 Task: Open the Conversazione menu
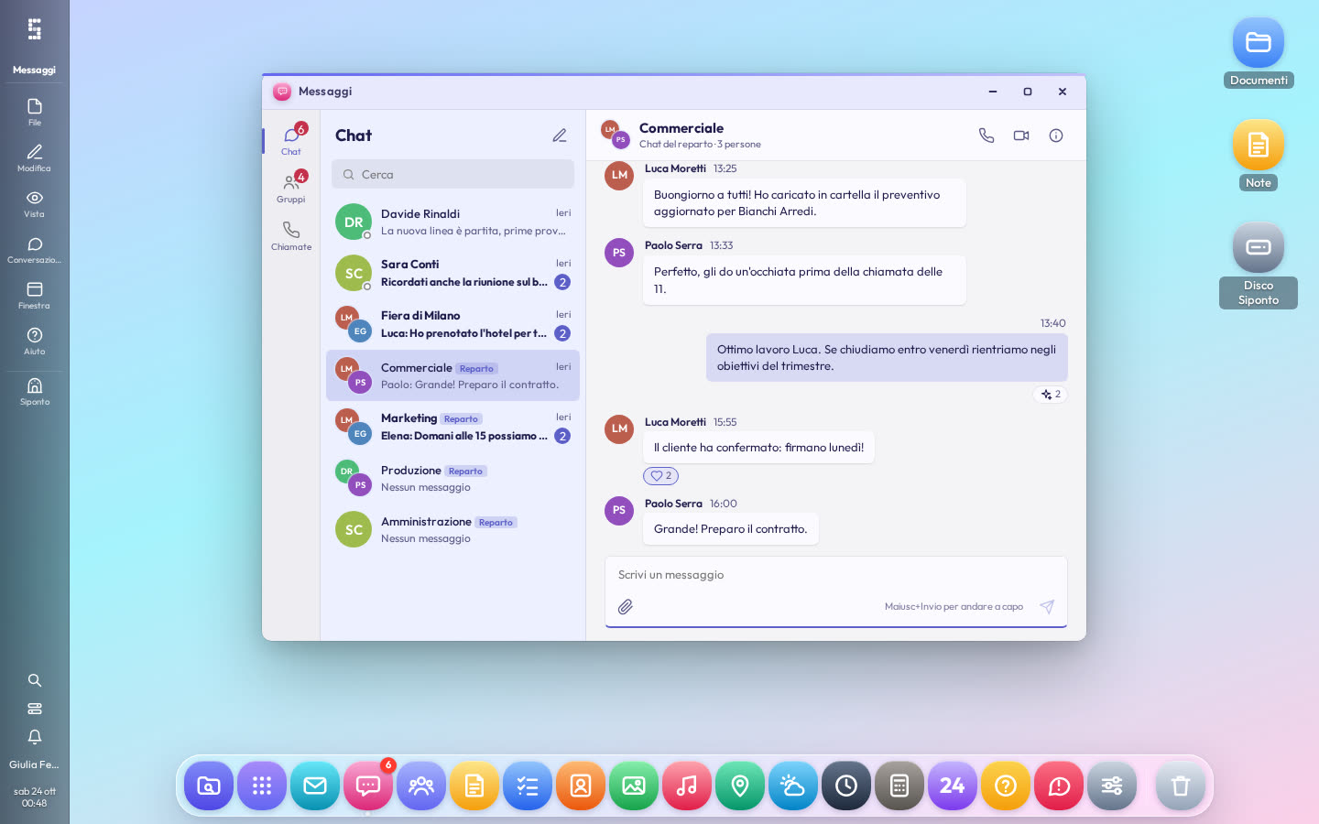point(35,249)
